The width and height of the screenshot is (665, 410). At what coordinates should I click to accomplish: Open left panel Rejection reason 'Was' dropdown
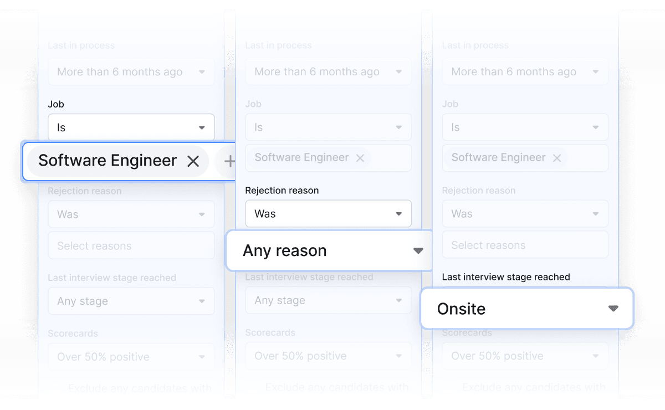click(x=131, y=214)
